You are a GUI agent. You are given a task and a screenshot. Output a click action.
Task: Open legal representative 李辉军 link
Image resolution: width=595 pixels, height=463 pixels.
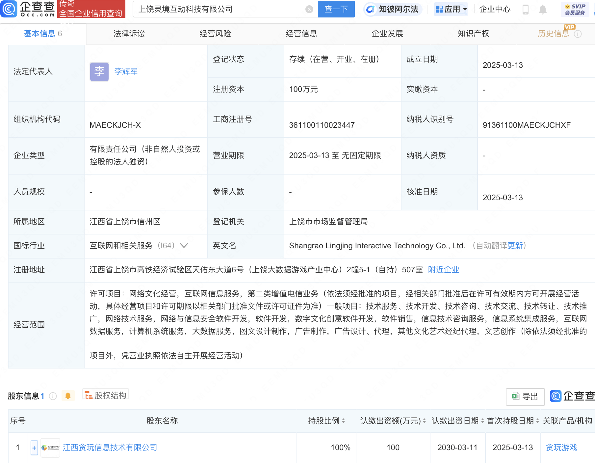126,71
